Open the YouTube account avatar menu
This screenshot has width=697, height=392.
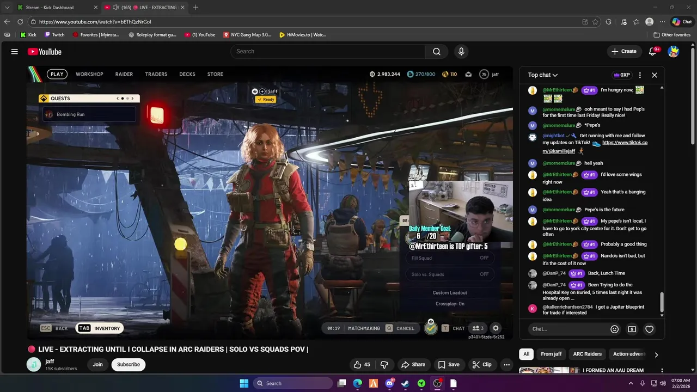click(674, 52)
